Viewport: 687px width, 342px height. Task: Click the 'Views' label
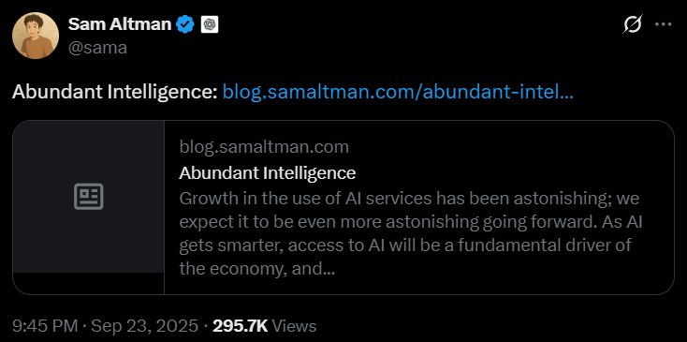coord(294,326)
